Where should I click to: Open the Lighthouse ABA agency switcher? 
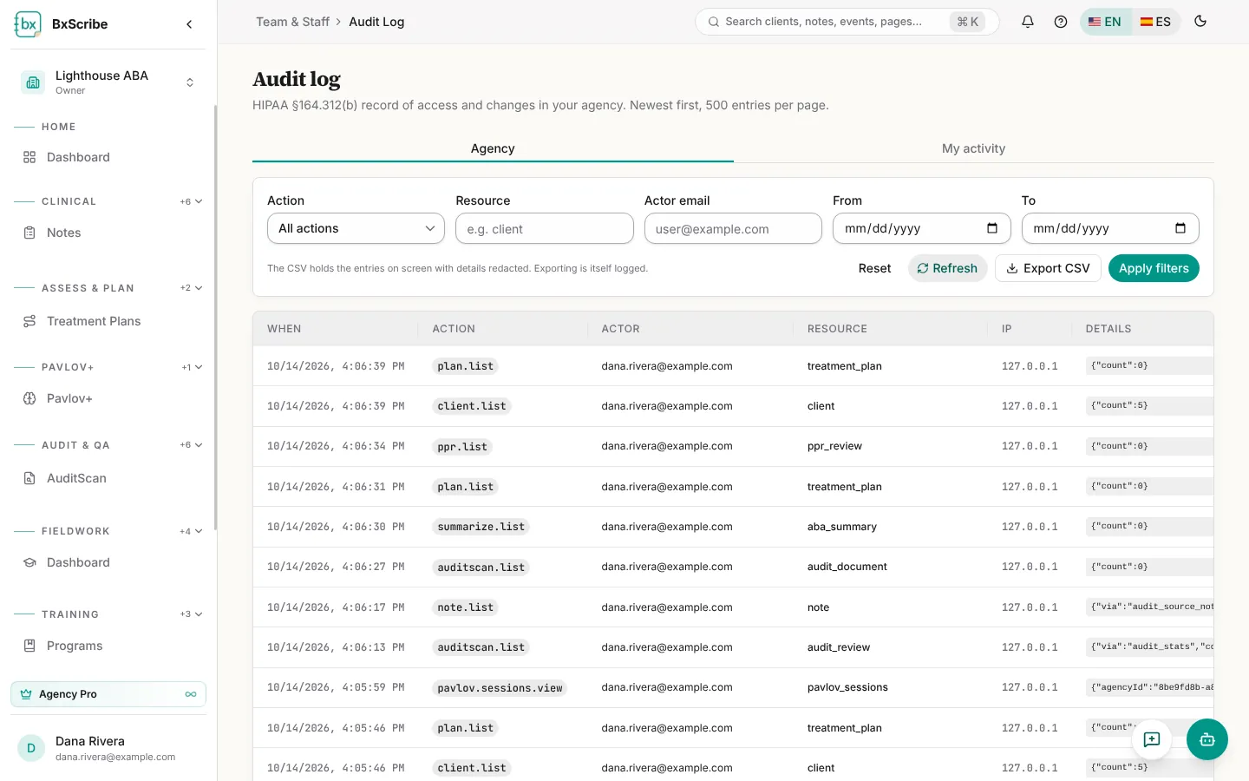(108, 82)
